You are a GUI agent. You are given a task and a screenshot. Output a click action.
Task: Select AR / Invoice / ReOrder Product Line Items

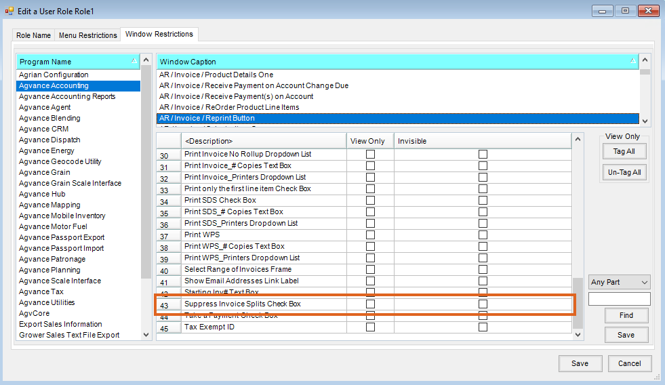click(x=398, y=107)
